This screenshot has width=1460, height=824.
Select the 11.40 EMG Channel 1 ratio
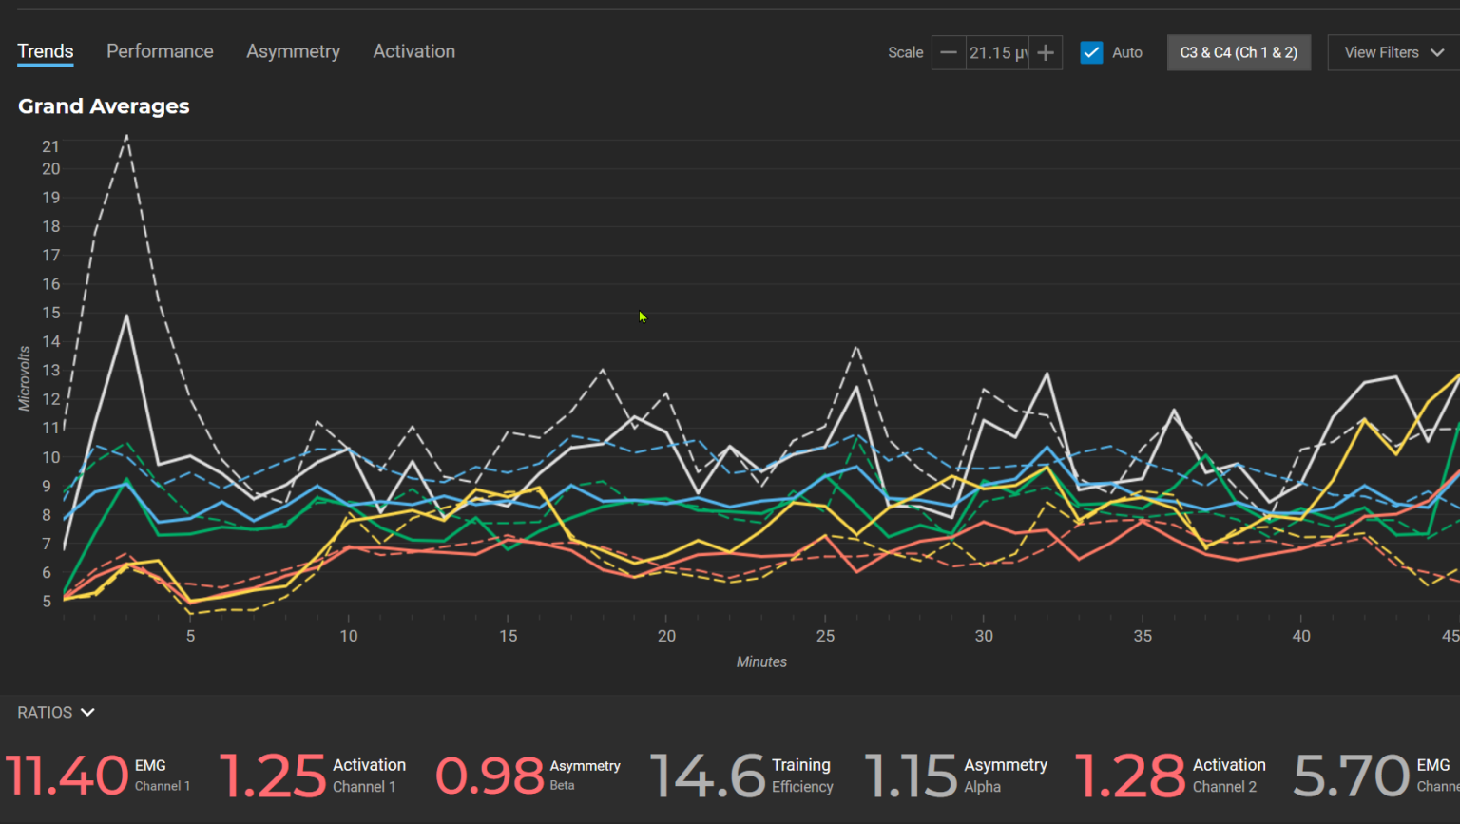tap(99, 776)
